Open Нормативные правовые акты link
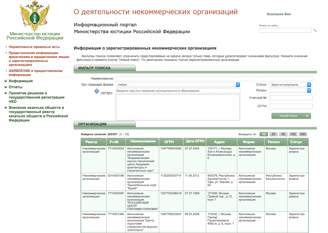 [34, 47]
